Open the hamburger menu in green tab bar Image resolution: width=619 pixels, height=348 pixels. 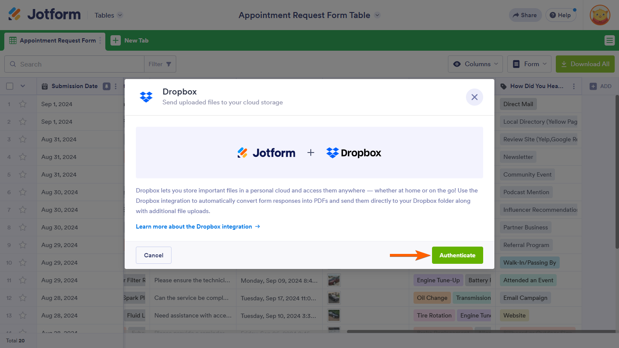pyautogui.click(x=610, y=40)
